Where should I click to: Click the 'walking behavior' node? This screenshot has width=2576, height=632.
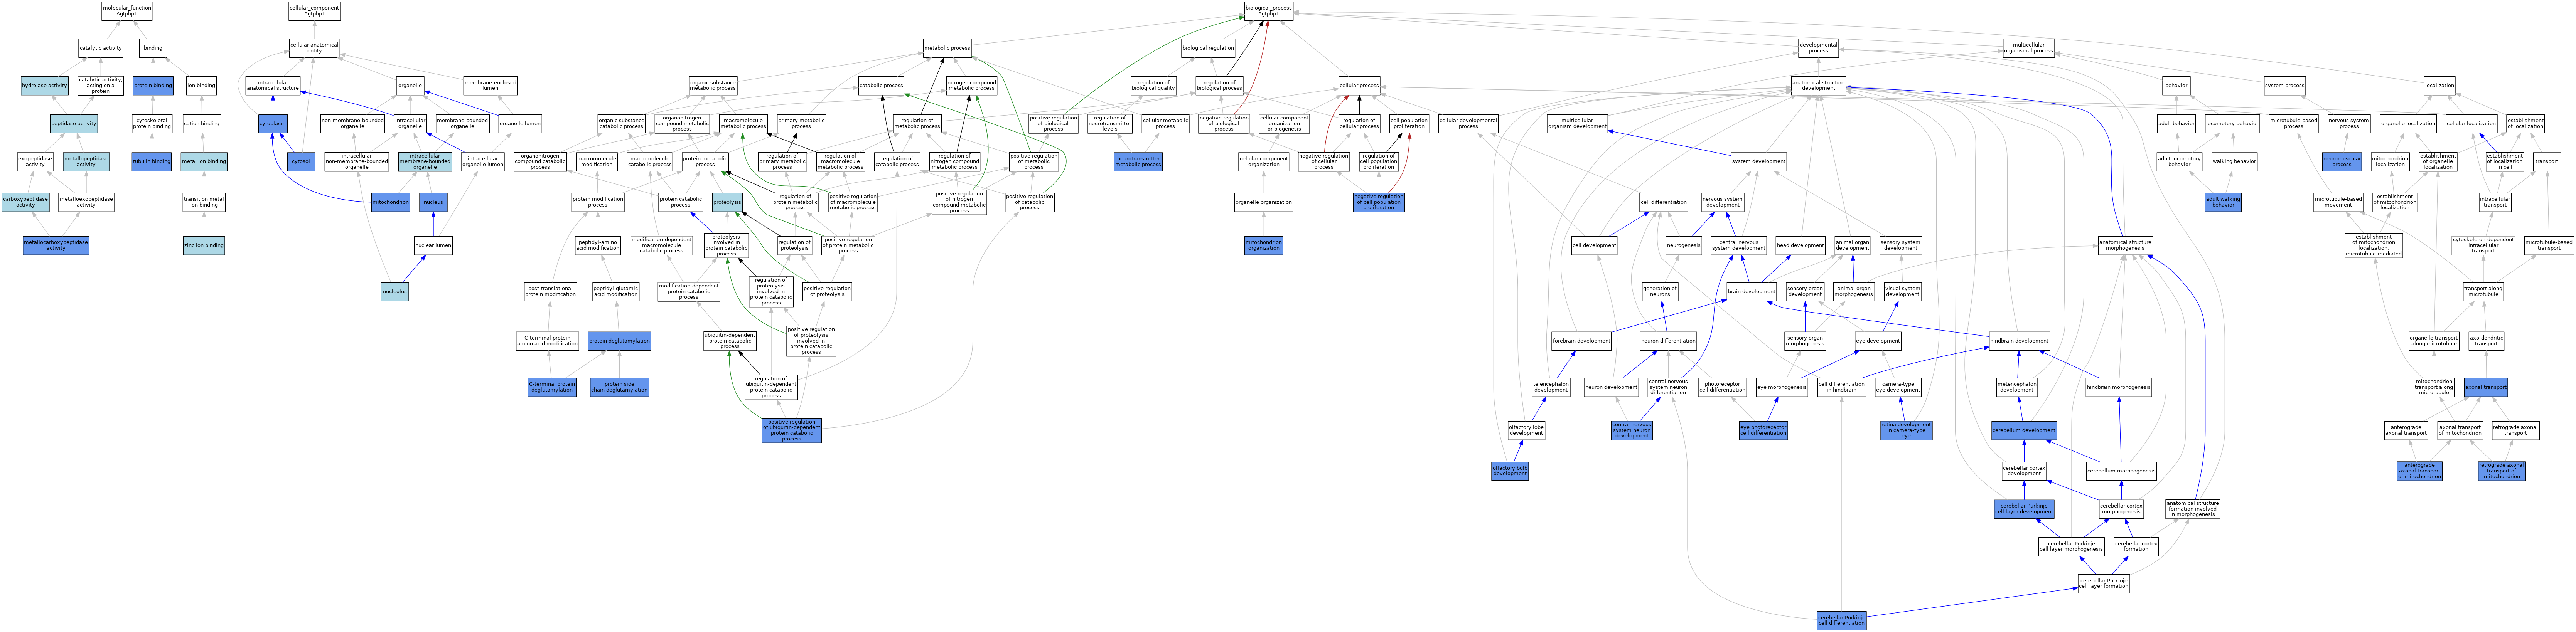pos(2234,161)
